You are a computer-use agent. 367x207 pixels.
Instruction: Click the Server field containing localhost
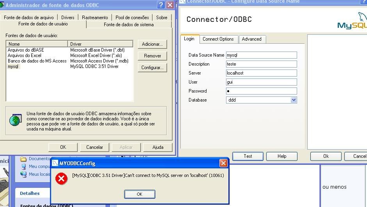262,73
